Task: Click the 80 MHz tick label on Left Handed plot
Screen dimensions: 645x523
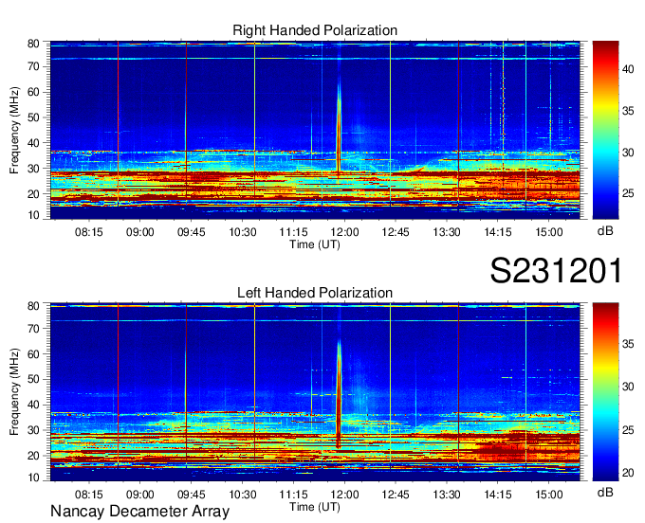Action: 33,306
